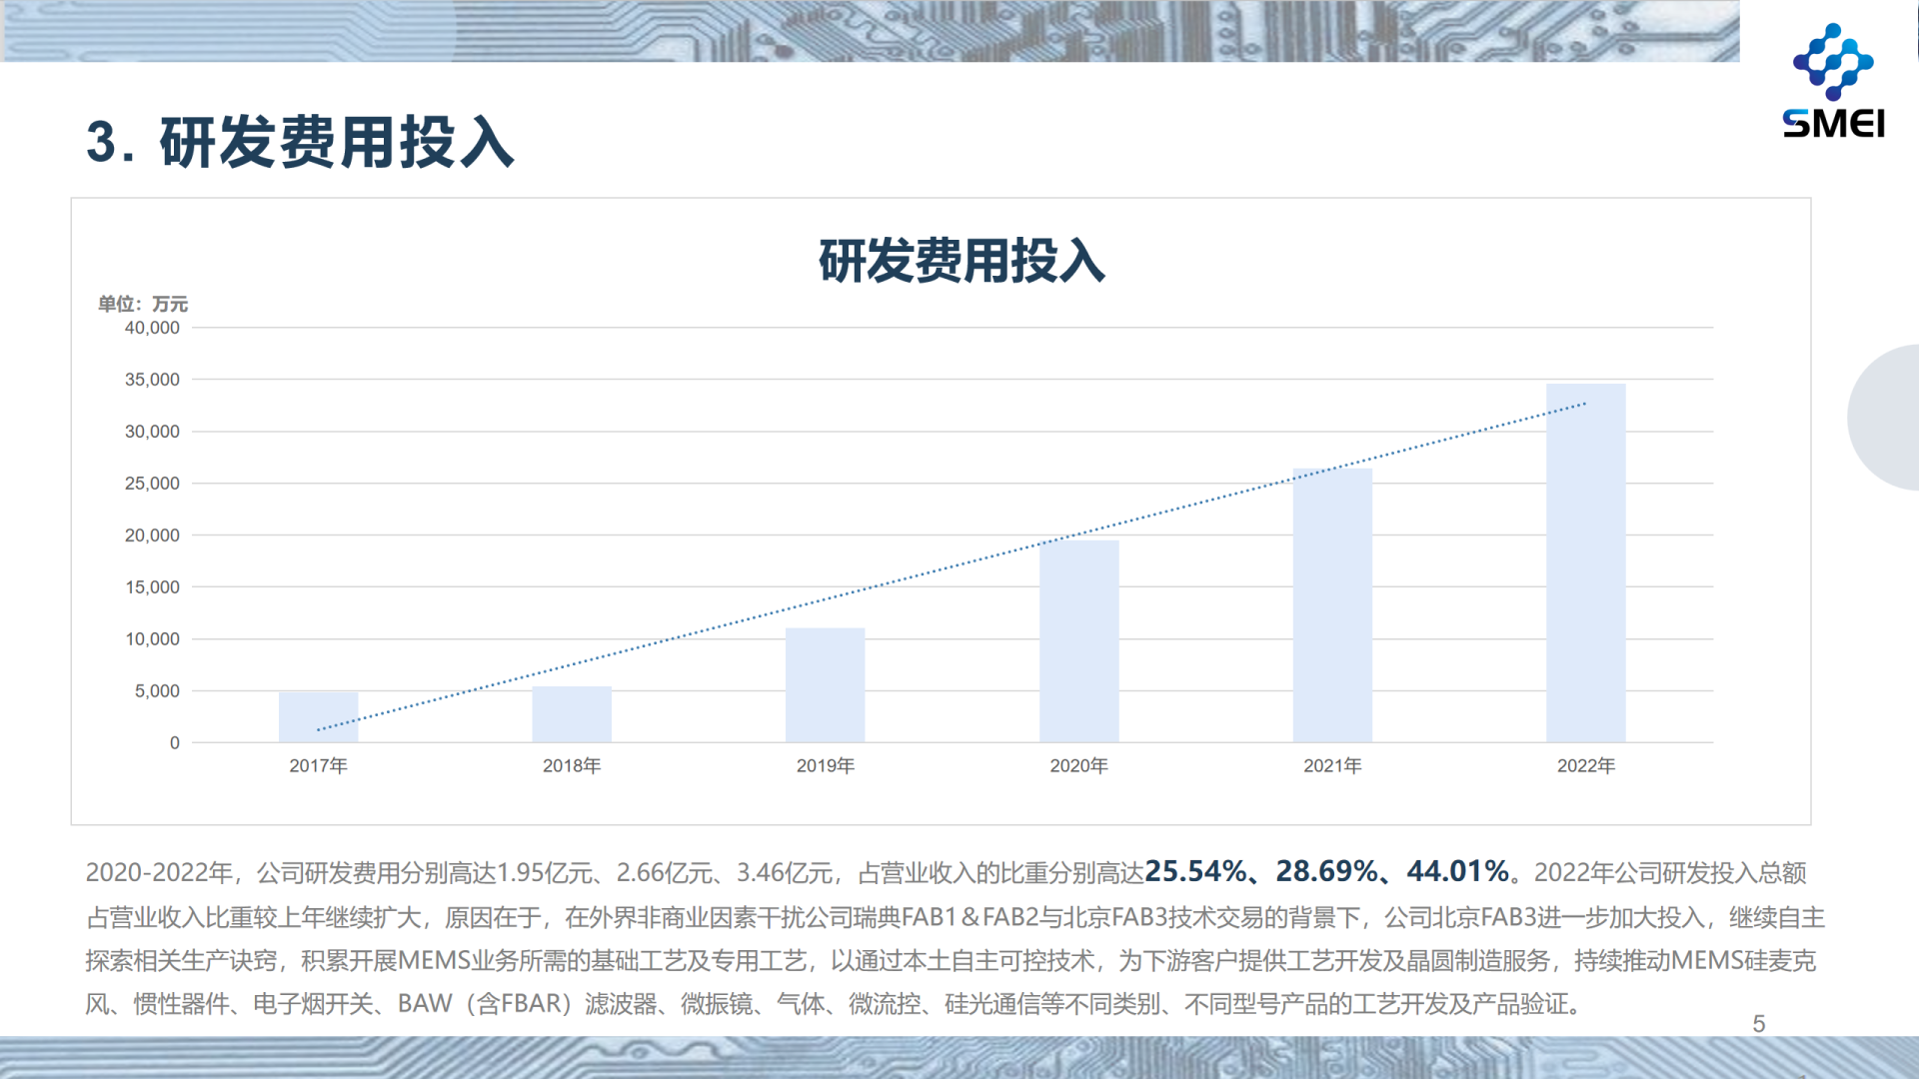This screenshot has height=1079, width=1919.
Task: Click the 2020年 bar in the chart
Action: click(1078, 641)
